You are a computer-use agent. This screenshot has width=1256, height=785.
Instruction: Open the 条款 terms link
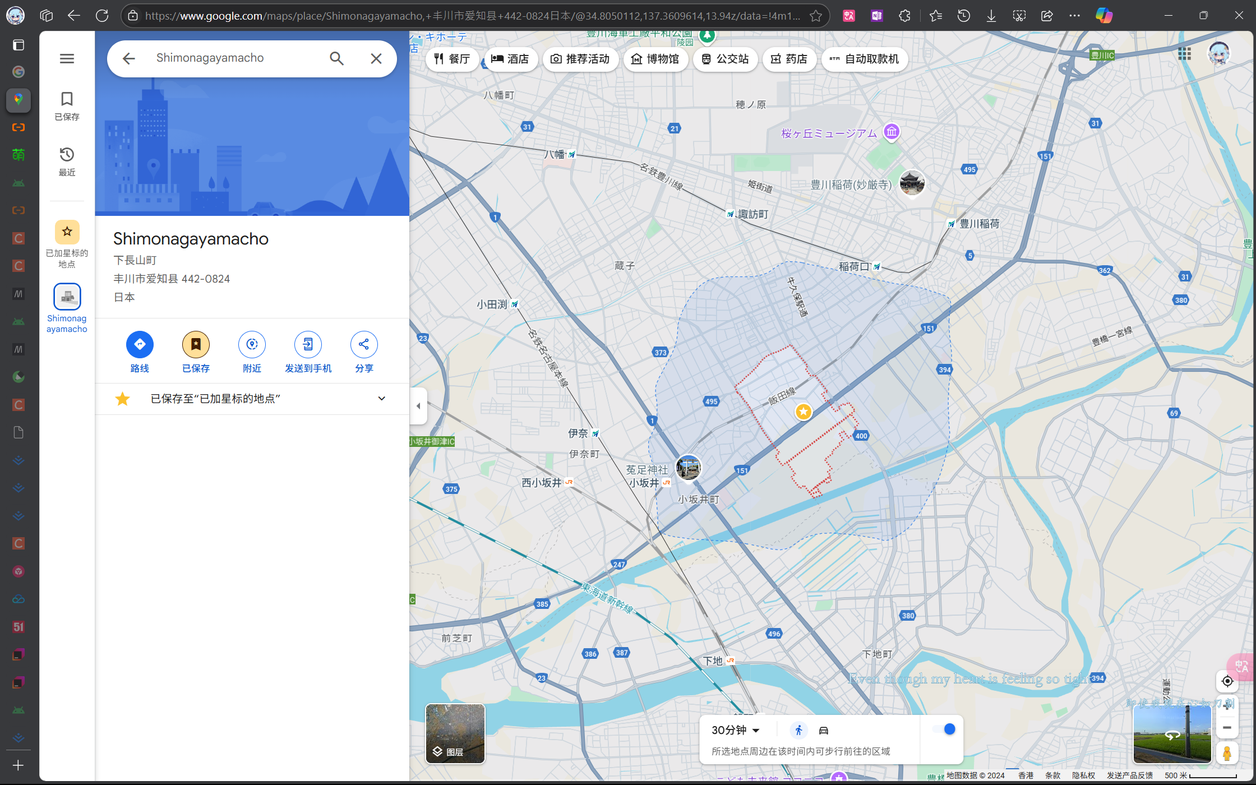pos(1052,775)
